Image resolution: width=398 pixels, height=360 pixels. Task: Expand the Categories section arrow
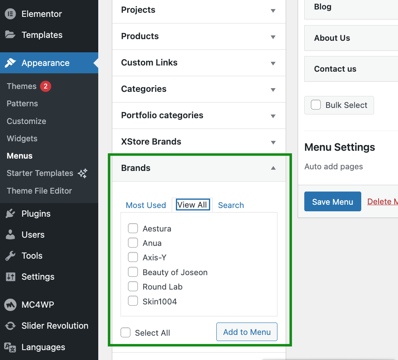tap(273, 90)
